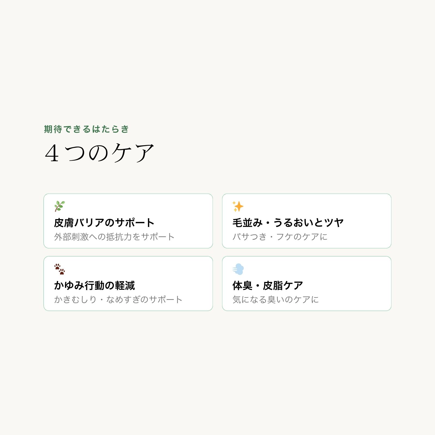Click the パサつき・フケのケアに description
This screenshot has width=435, height=435.
[280, 237]
